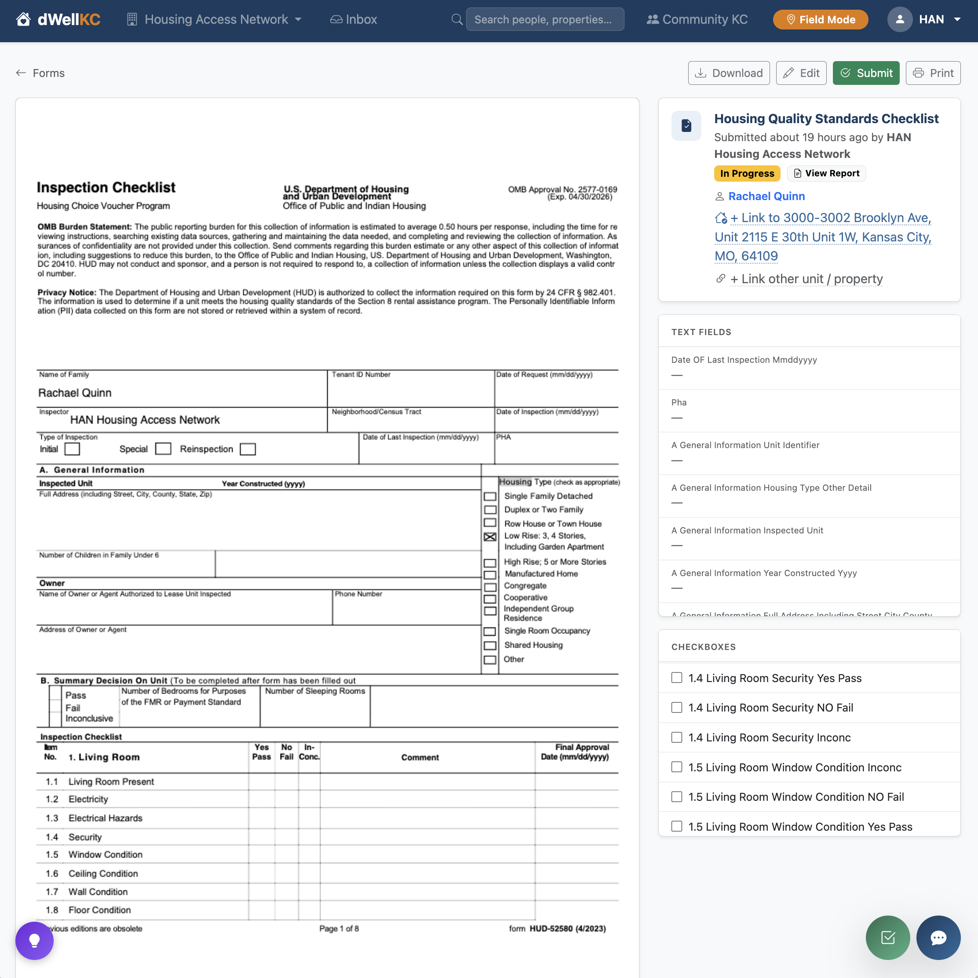Click the Print button
The height and width of the screenshot is (978, 978).
tap(933, 73)
